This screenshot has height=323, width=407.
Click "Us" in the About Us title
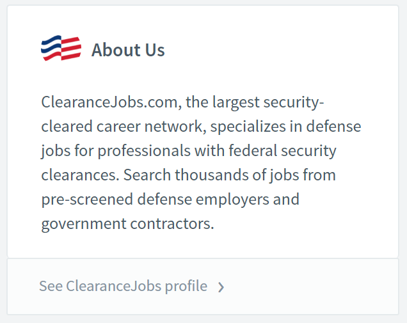tap(155, 49)
